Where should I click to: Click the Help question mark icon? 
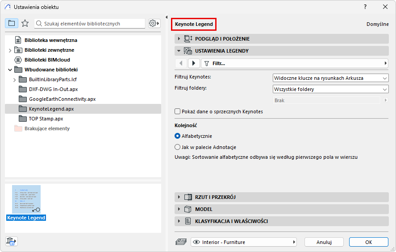[365, 7]
